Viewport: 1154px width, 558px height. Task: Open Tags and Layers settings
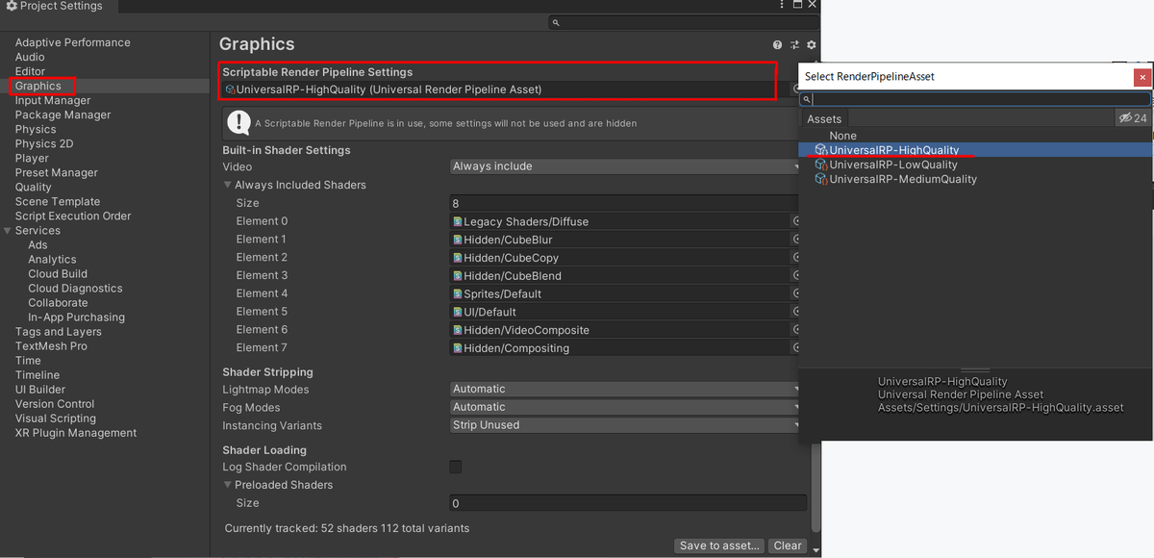click(59, 332)
